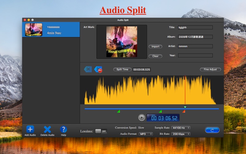Toggle the Lossless switch on
The image size is (246, 154).
point(101,131)
